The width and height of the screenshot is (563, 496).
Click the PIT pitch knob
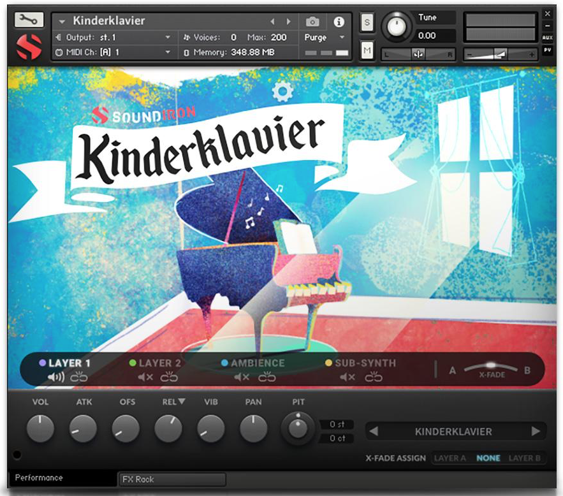[x=298, y=428]
